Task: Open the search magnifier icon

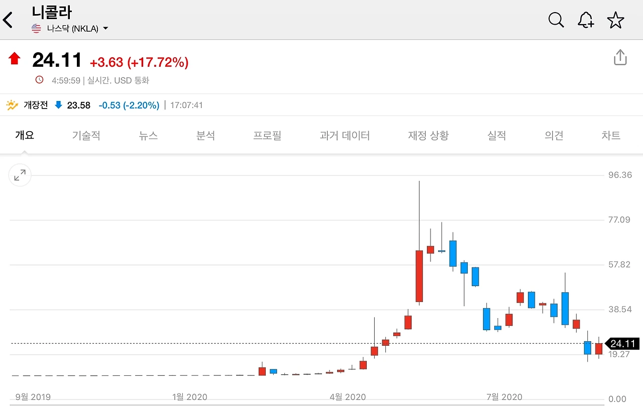Action: coord(556,20)
